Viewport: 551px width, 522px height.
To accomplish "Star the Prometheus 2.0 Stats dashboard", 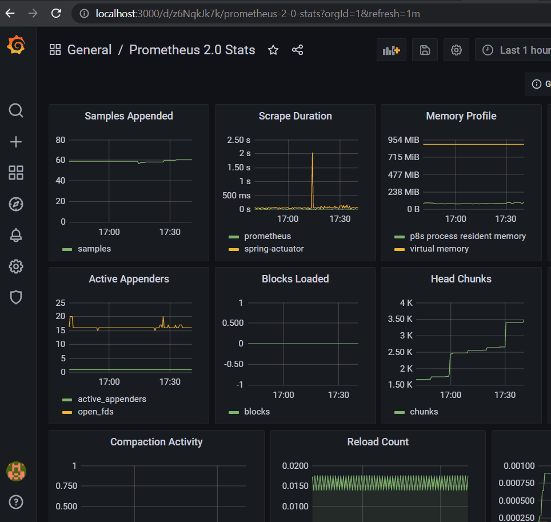I will pos(273,50).
